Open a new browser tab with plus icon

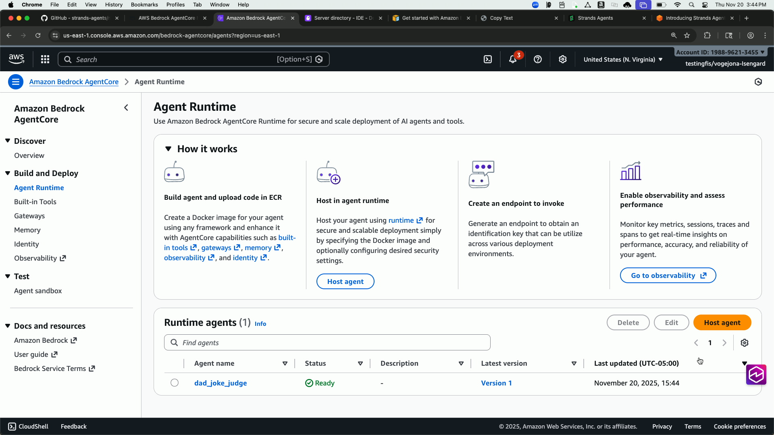tap(747, 18)
